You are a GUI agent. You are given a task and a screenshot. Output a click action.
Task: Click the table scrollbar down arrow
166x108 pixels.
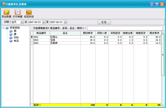point(163,105)
